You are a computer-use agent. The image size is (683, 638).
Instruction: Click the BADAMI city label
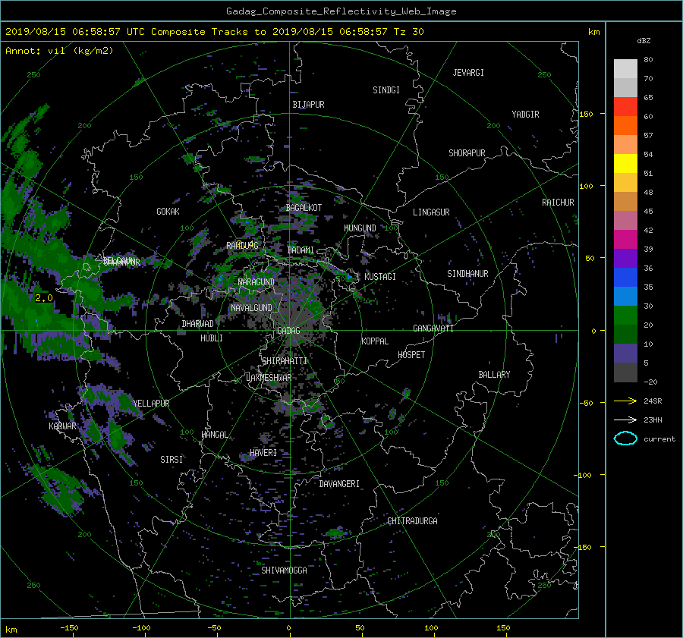(x=301, y=250)
